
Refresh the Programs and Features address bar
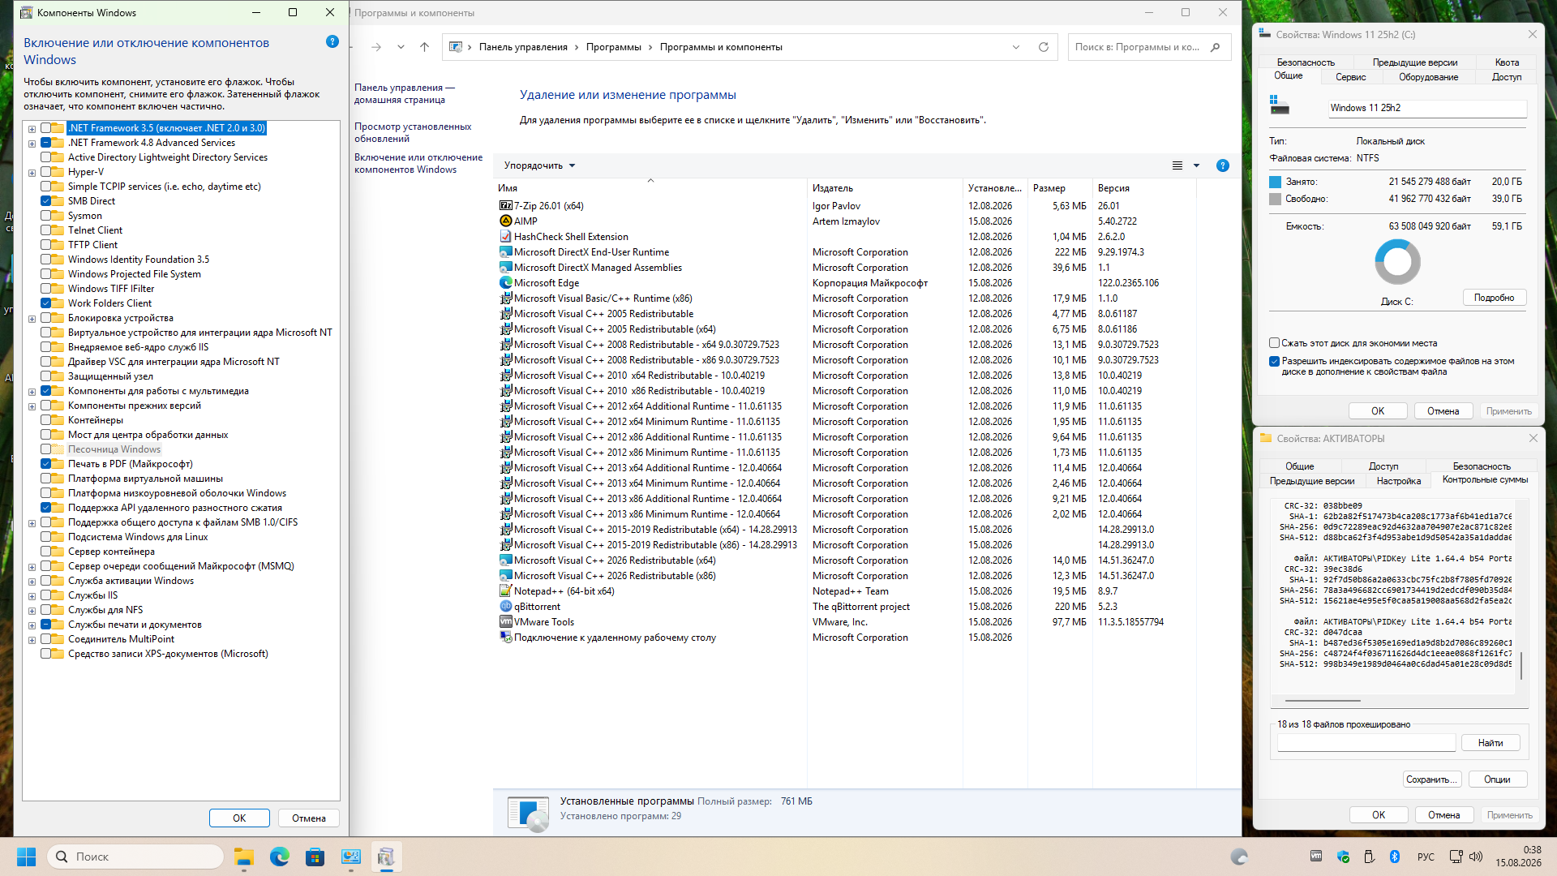(1044, 47)
